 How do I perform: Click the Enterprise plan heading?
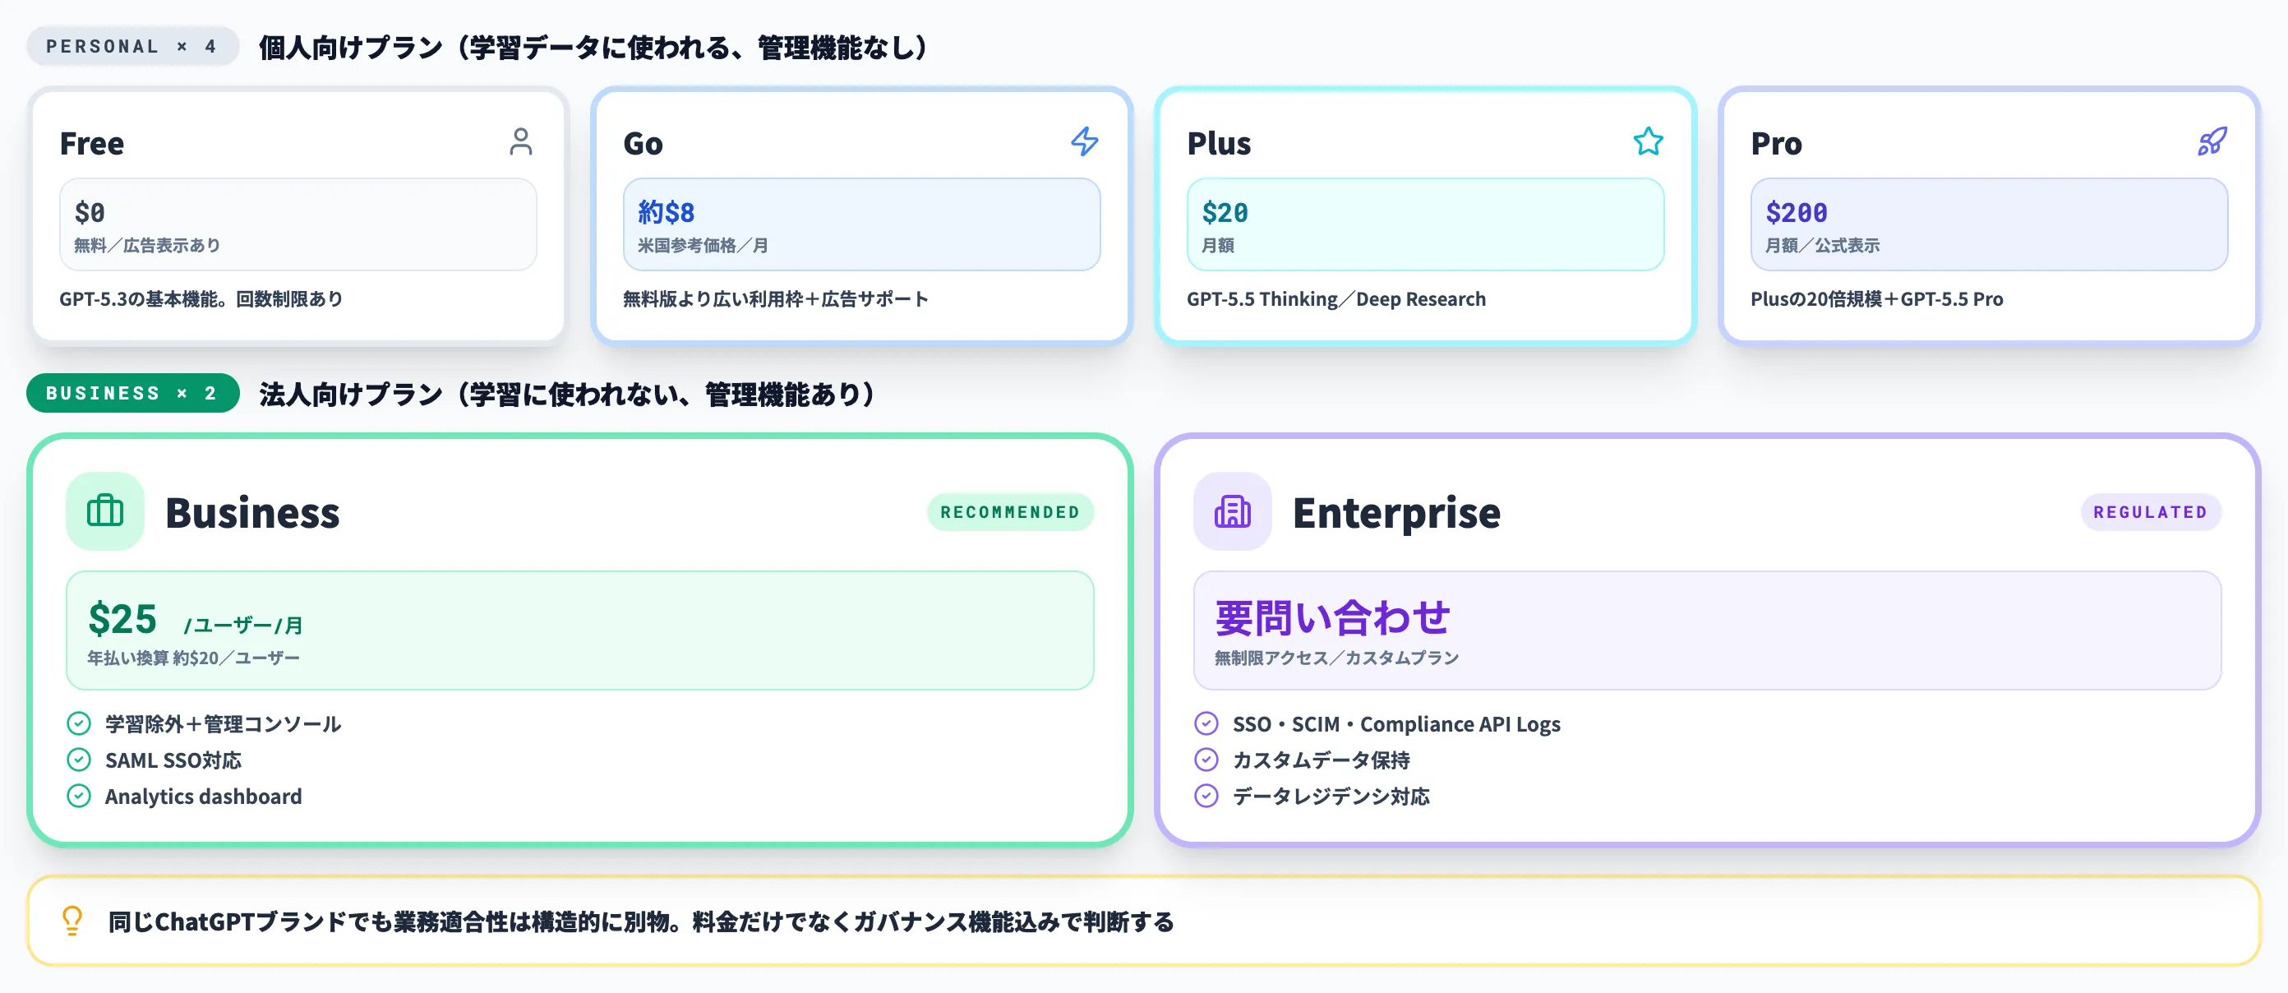tap(1396, 512)
